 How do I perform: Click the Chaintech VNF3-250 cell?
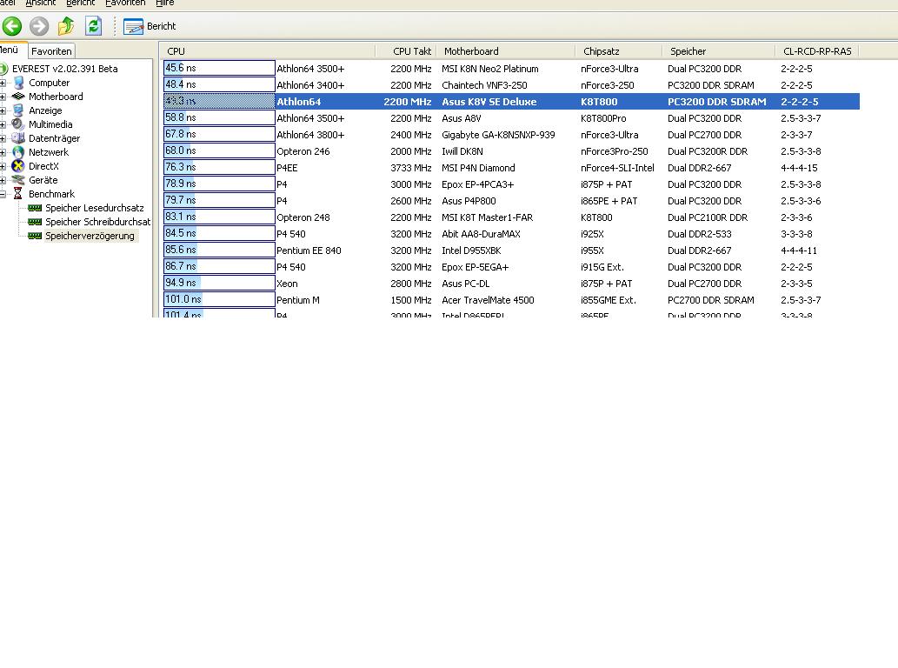click(x=484, y=85)
